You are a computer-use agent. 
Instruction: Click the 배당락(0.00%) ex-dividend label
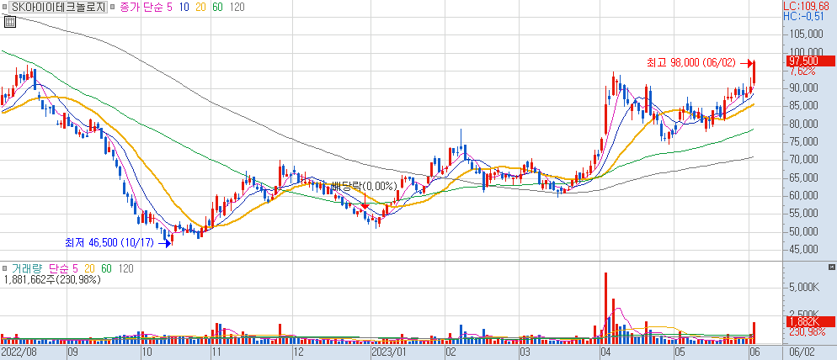coord(365,186)
